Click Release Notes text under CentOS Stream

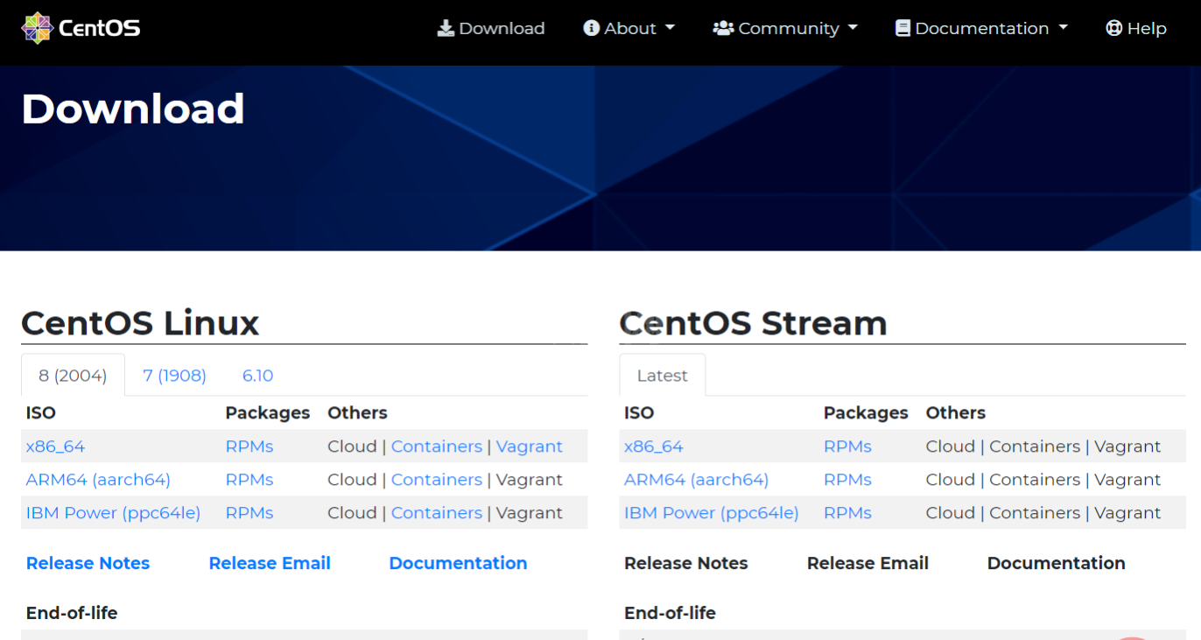point(685,563)
